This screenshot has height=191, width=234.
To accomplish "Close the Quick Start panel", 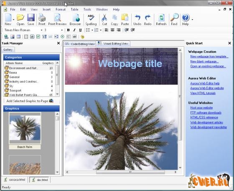I will tap(229, 43).
